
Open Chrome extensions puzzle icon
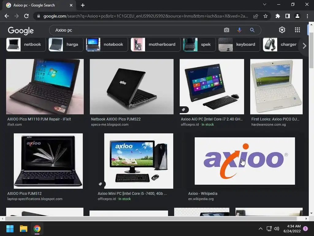coord(278,16)
